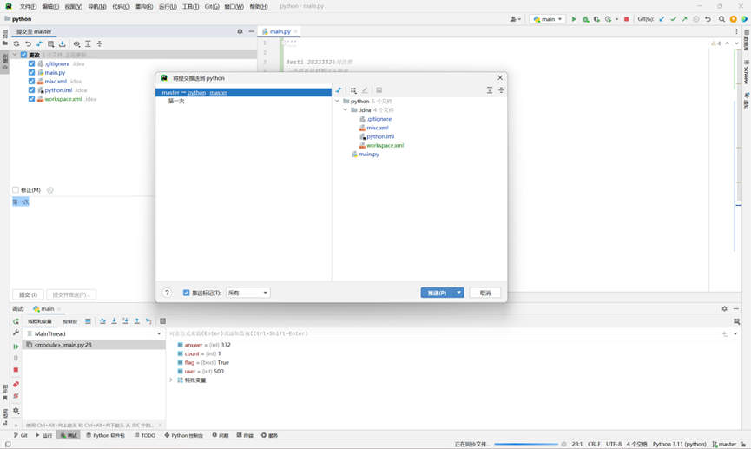Click the 推送(P) push button
The width and height of the screenshot is (751, 449).
coord(436,293)
